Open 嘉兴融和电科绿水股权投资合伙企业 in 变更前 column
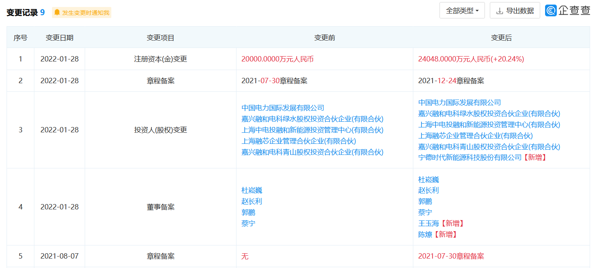Image resolution: width=595 pixels, height=268 pixels. coord(312,119)
